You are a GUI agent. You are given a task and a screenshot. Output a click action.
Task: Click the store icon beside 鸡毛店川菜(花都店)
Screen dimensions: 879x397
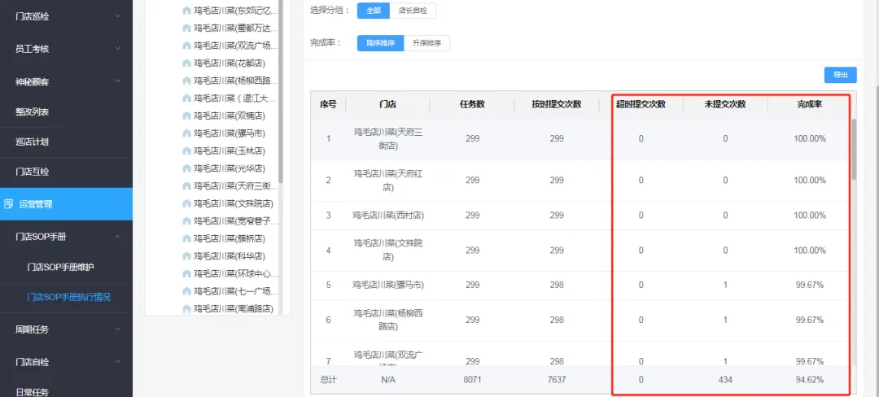click(186, 63)
